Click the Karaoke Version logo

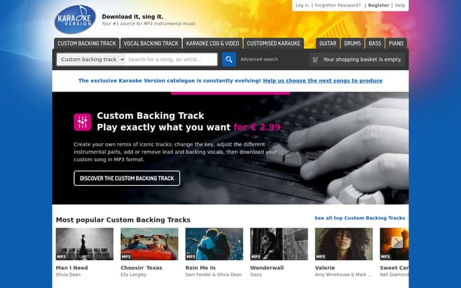click(75, 19)
